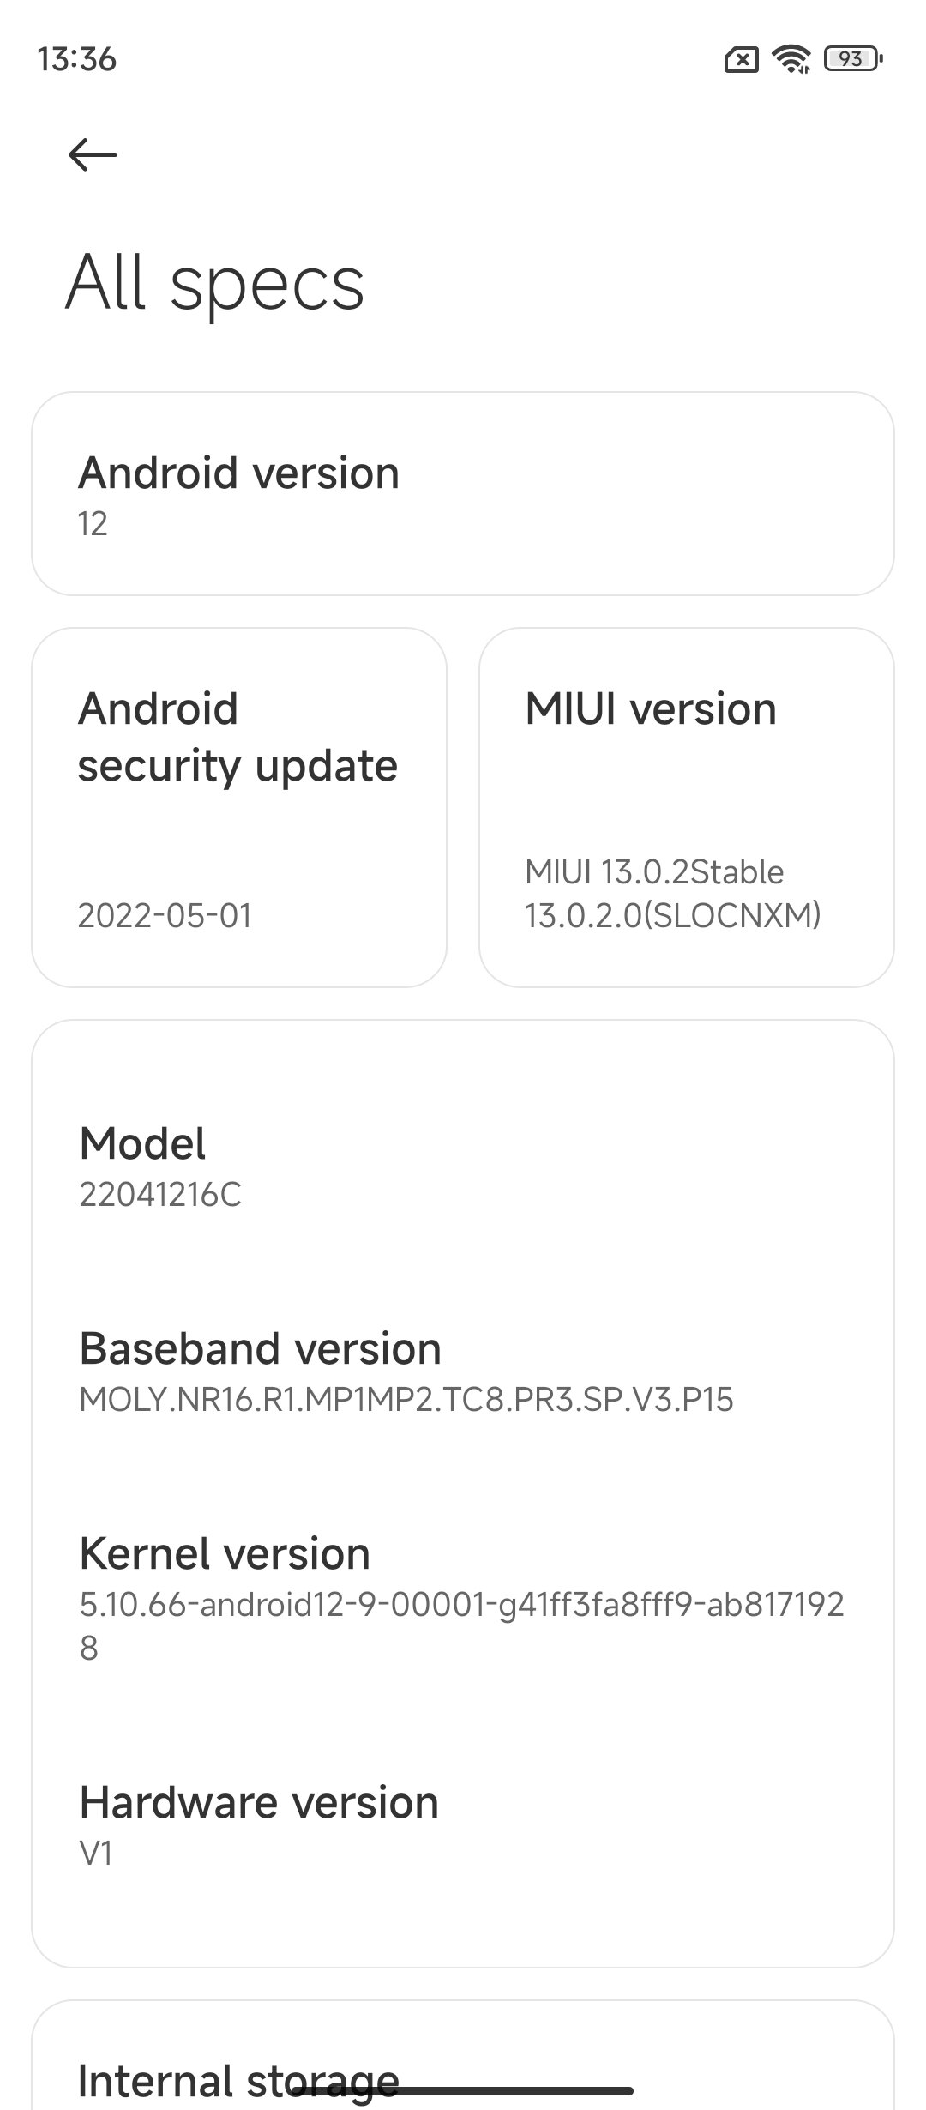The width and height of the screenshot is (926, 2110).
Task: Tap the battery level indicator
Action: [852, 59]
